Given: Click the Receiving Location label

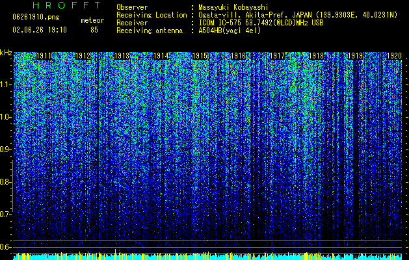Looking at the screenshot, I should point(152,15).
